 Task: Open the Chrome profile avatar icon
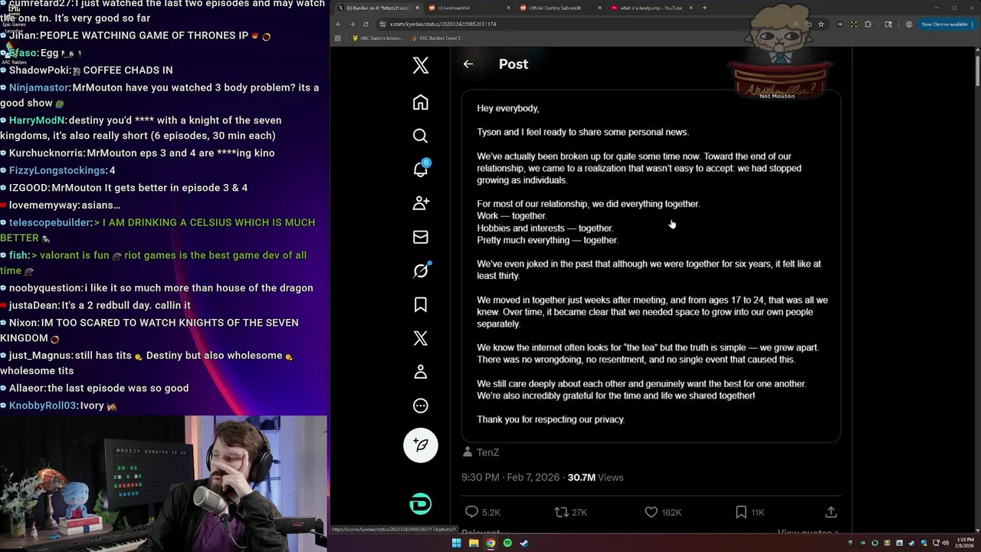click(909, 24)
